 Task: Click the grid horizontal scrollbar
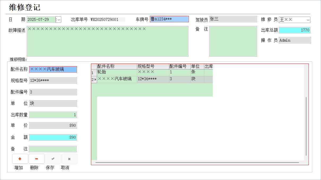(x=197, y=162)
